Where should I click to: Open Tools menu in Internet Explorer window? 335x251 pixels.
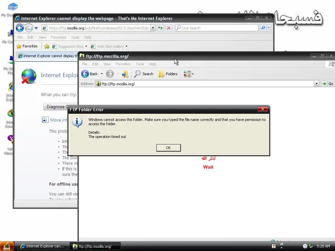pyautogui.click(x=75, y=37)
